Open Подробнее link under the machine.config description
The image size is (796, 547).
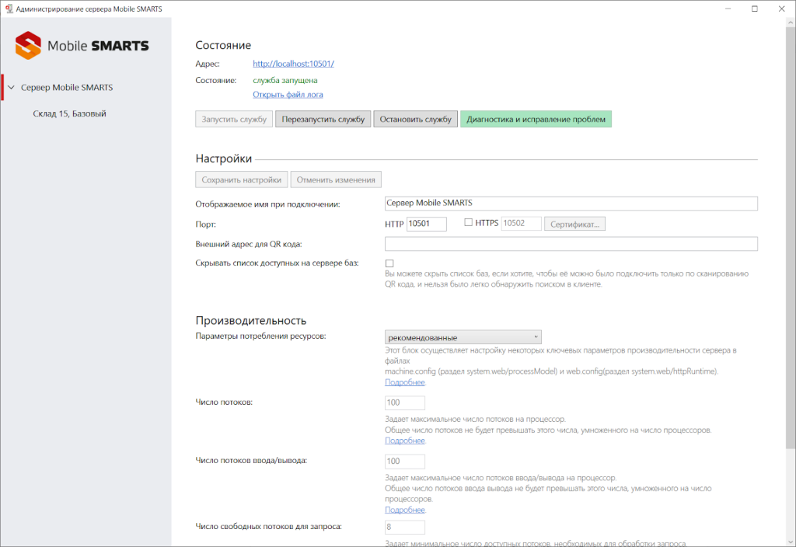[x=404, y=382]
